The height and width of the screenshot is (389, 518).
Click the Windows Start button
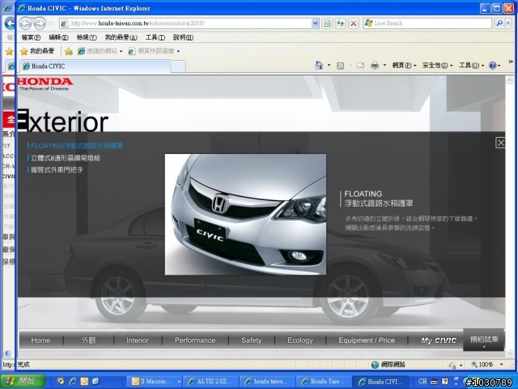pyautogui.click(x=23, y=382)
